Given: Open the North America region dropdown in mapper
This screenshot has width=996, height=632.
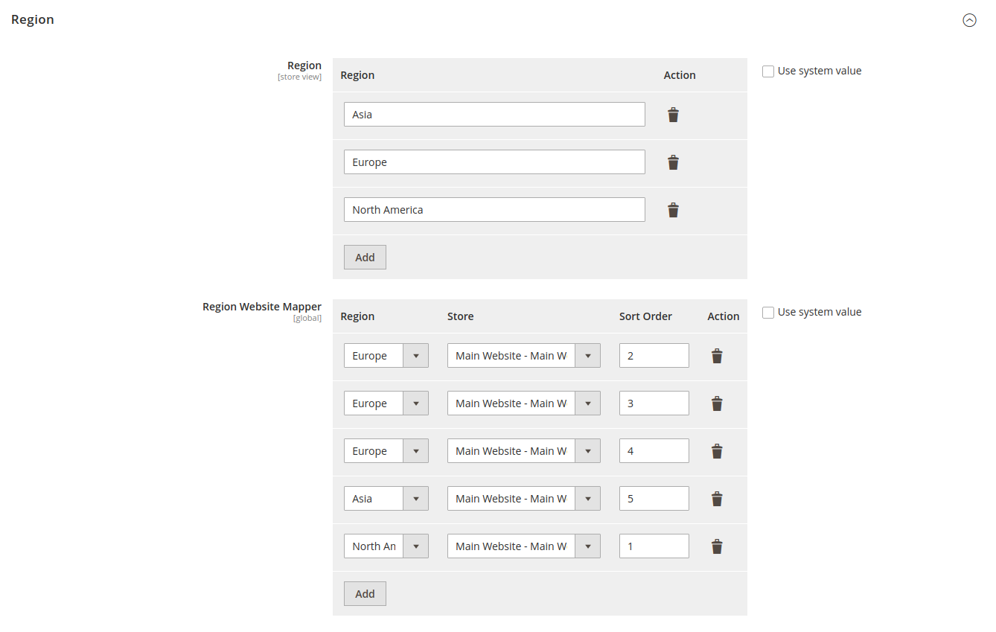Looking at the screenshot, I should [x=386, y=546].
